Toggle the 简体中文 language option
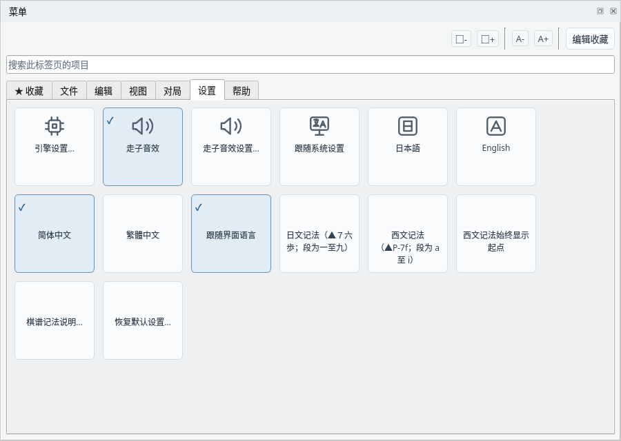The height and width of the screenshot is (441, 621). click(x=55, y=234)
